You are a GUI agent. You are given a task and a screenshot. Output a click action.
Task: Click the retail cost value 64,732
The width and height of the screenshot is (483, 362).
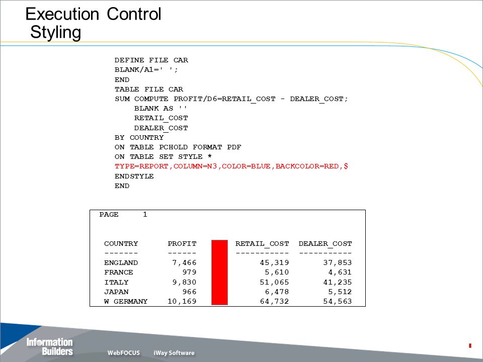click(275, 301)
